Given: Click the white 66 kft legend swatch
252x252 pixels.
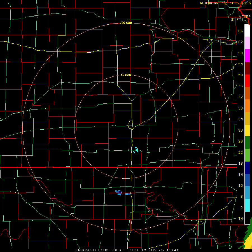Looking at the screenshot, I should (x=247, y=31).
